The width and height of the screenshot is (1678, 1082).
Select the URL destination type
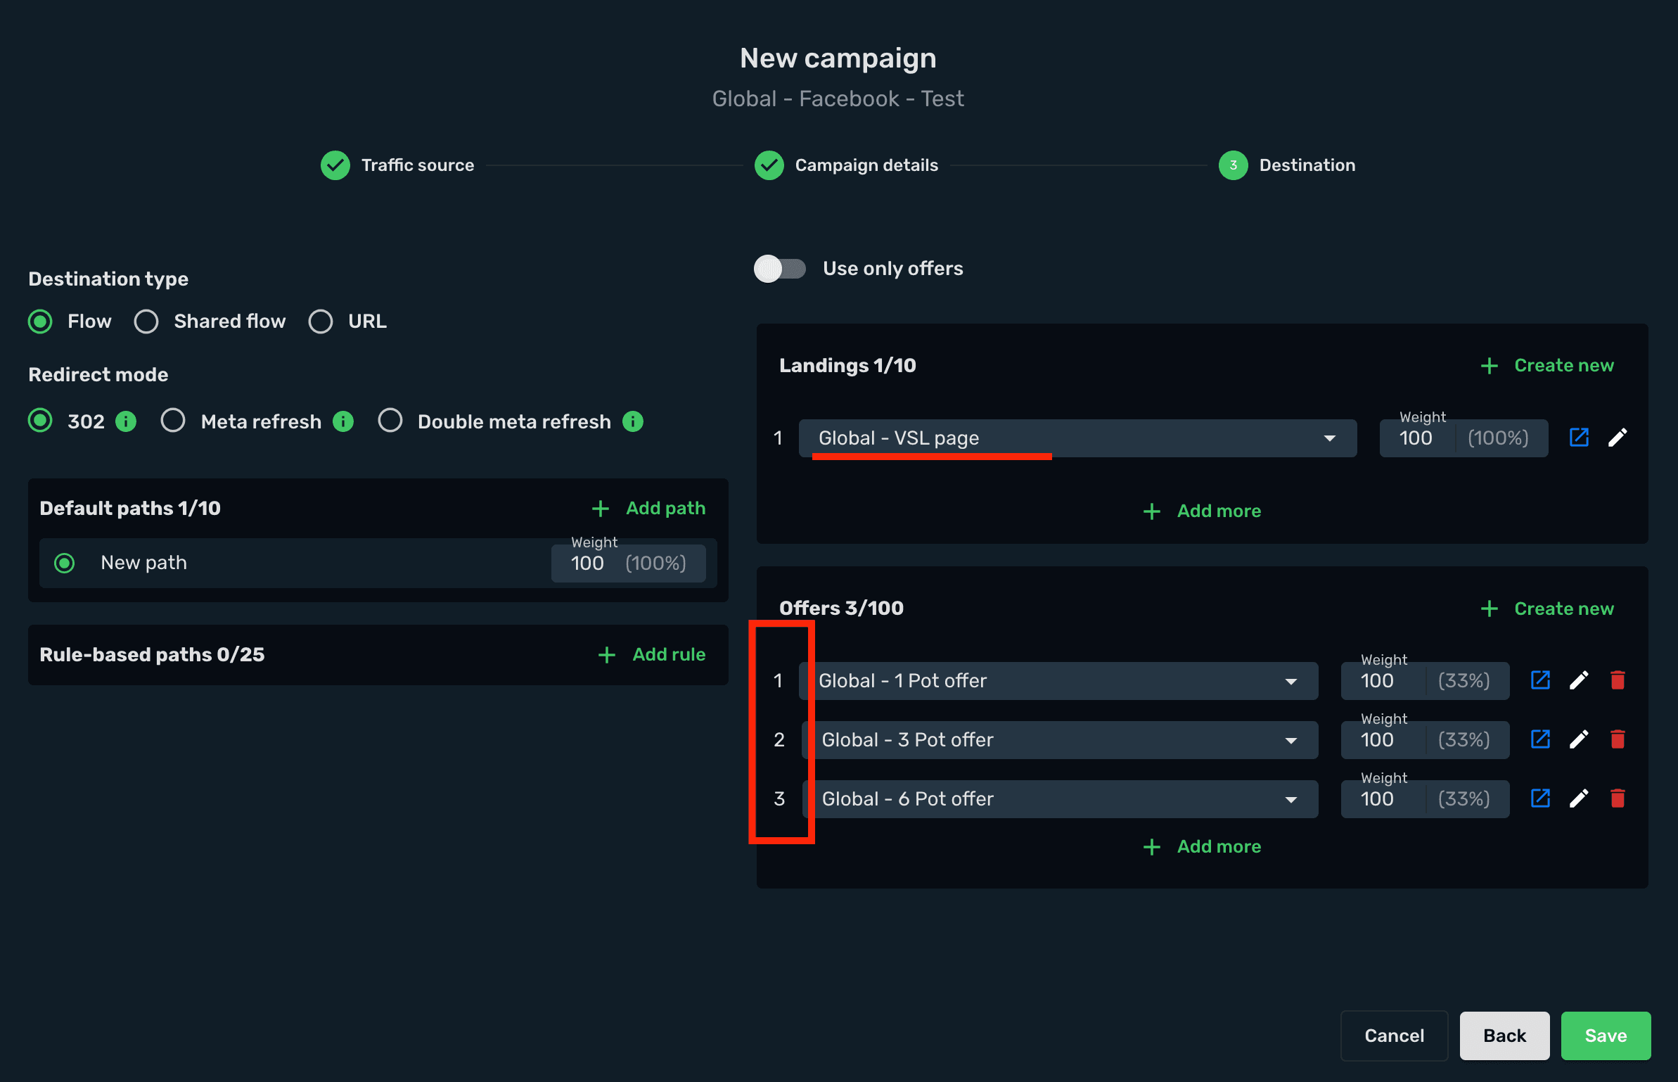click(321, 322)
